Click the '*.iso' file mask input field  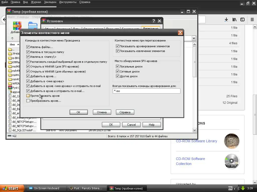point(146,91)
